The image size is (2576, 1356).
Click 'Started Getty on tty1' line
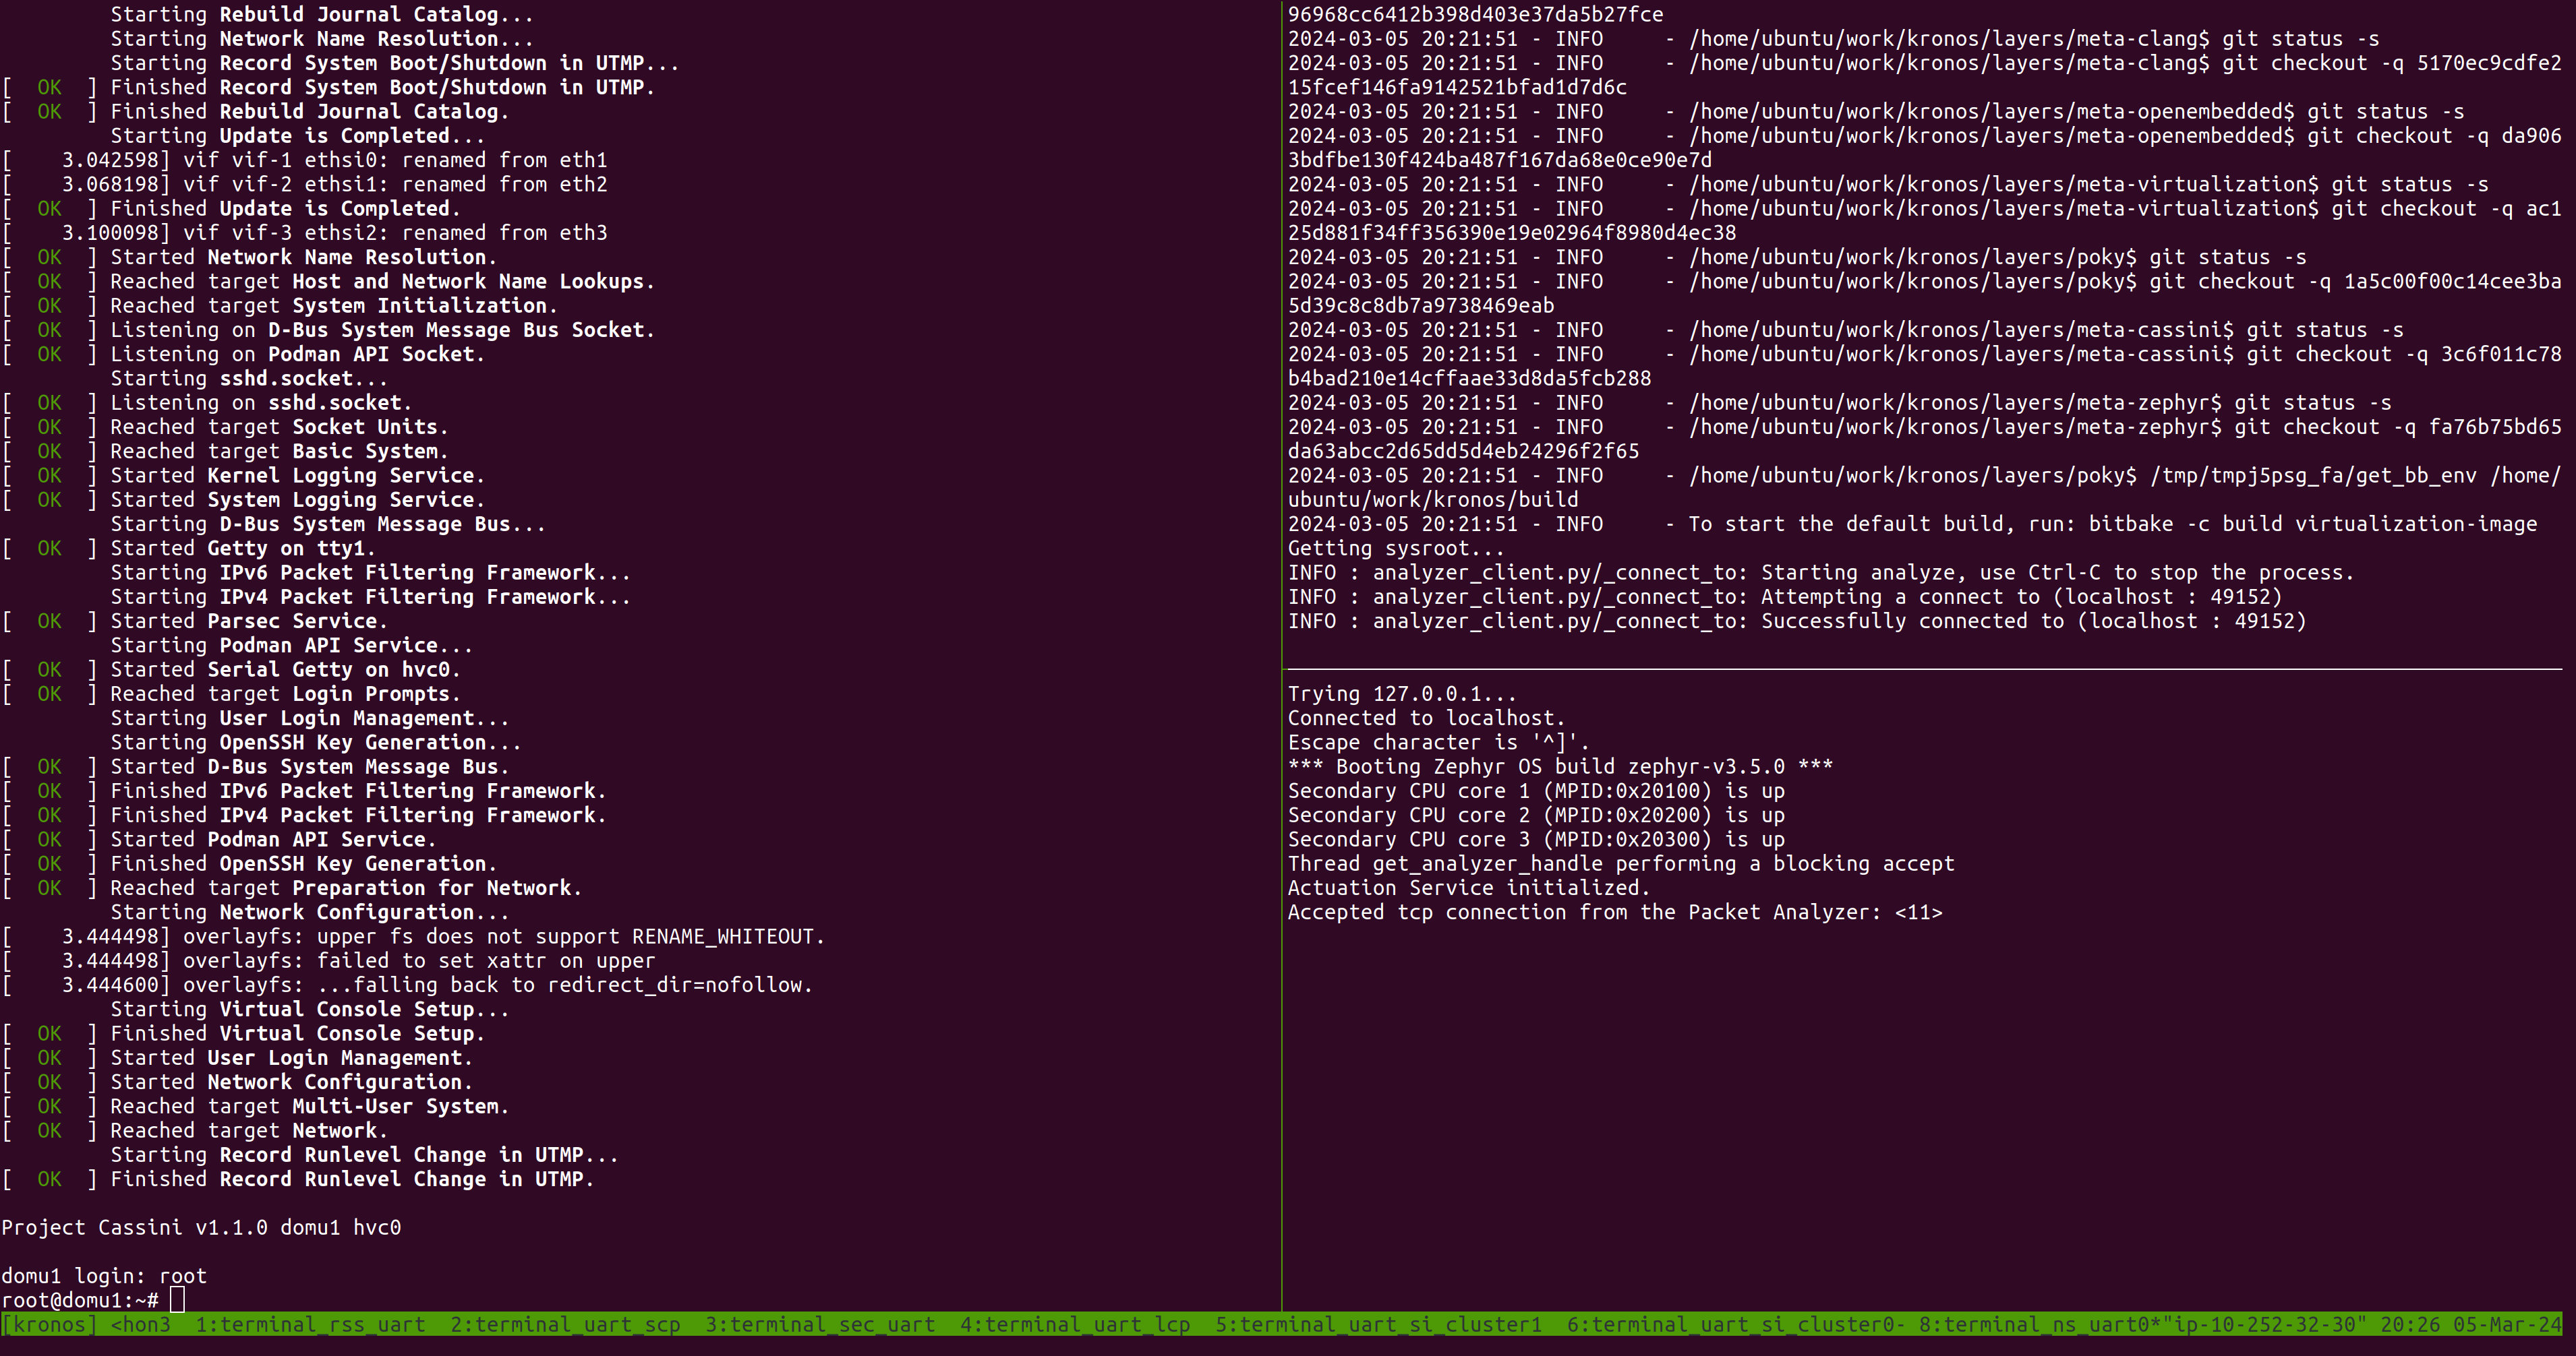188,549
